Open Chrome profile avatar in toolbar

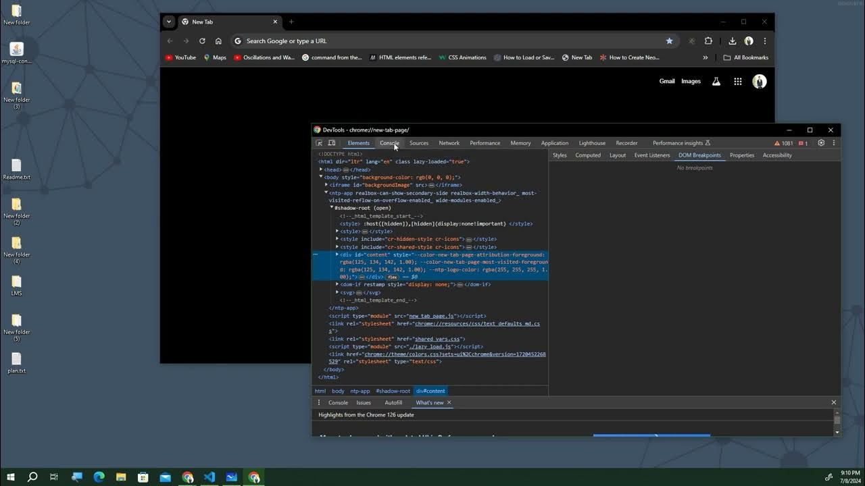[749, 41]
